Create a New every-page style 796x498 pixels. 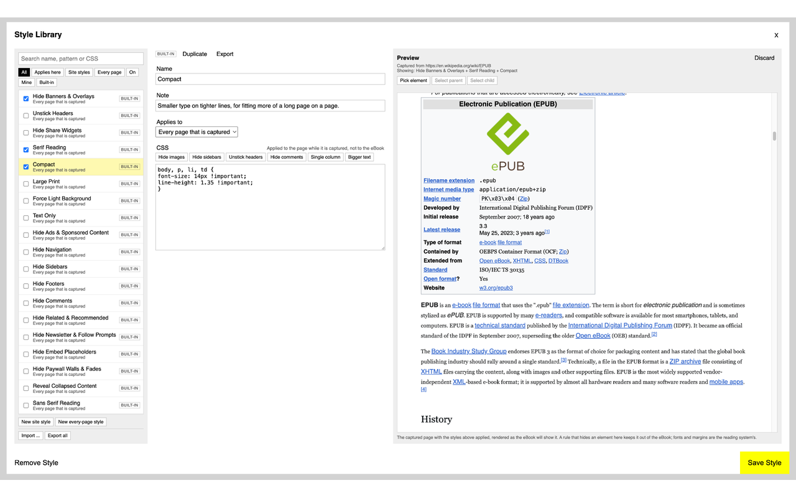pos(81,422)
